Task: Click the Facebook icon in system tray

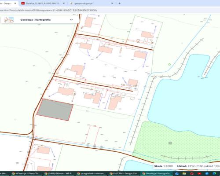Action: click(x=206, y=174)
